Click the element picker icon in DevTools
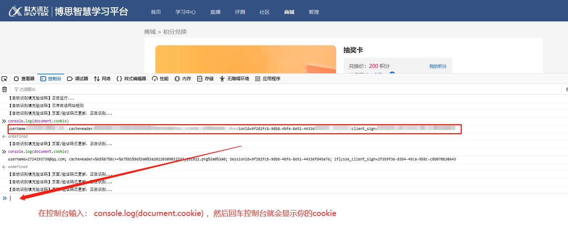Image resolution: width=568 pixels, height=245 pixels. (4, 79)
